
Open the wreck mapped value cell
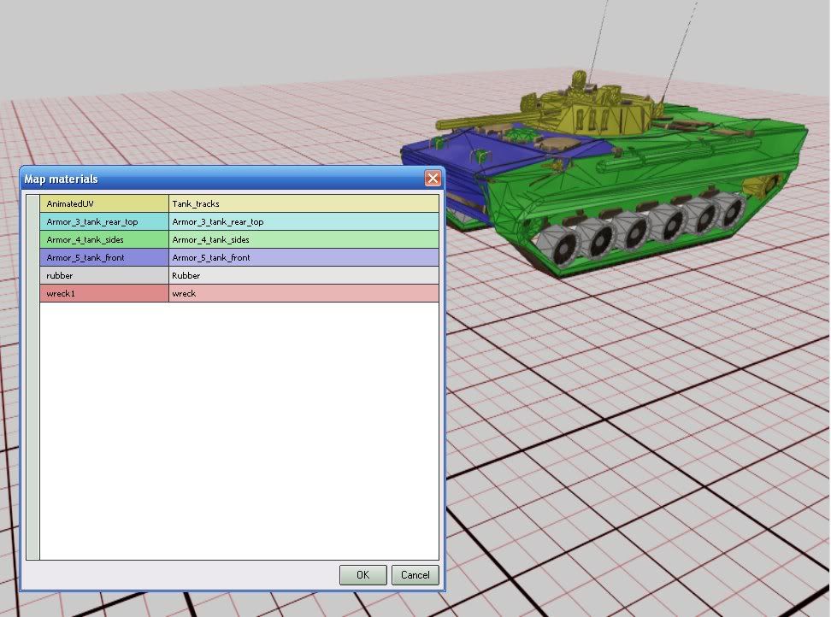pyautogui.click(x=304, y=293)
